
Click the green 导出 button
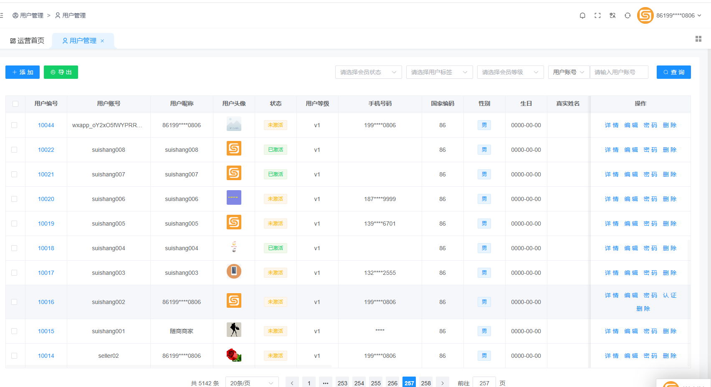pos(61,72)
